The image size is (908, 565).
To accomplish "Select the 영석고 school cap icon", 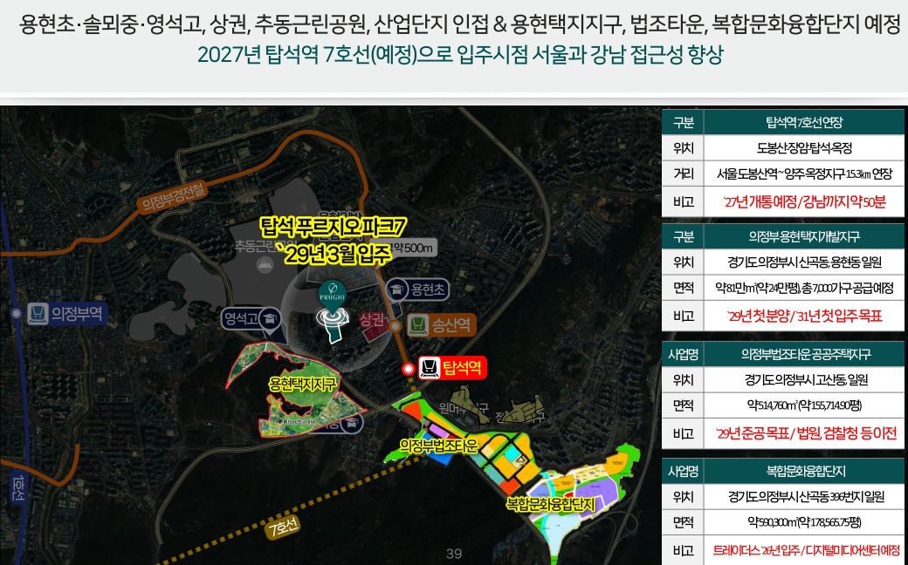I will click(270, 318).
